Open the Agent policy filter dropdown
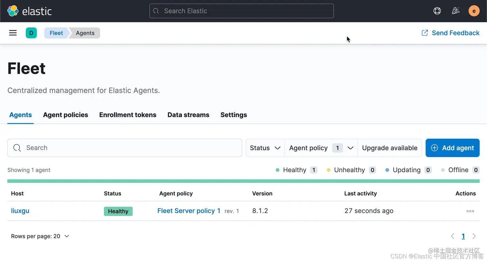Image resolution: width=487 pixels, height=261 pixels. click(x=321, y=148)
